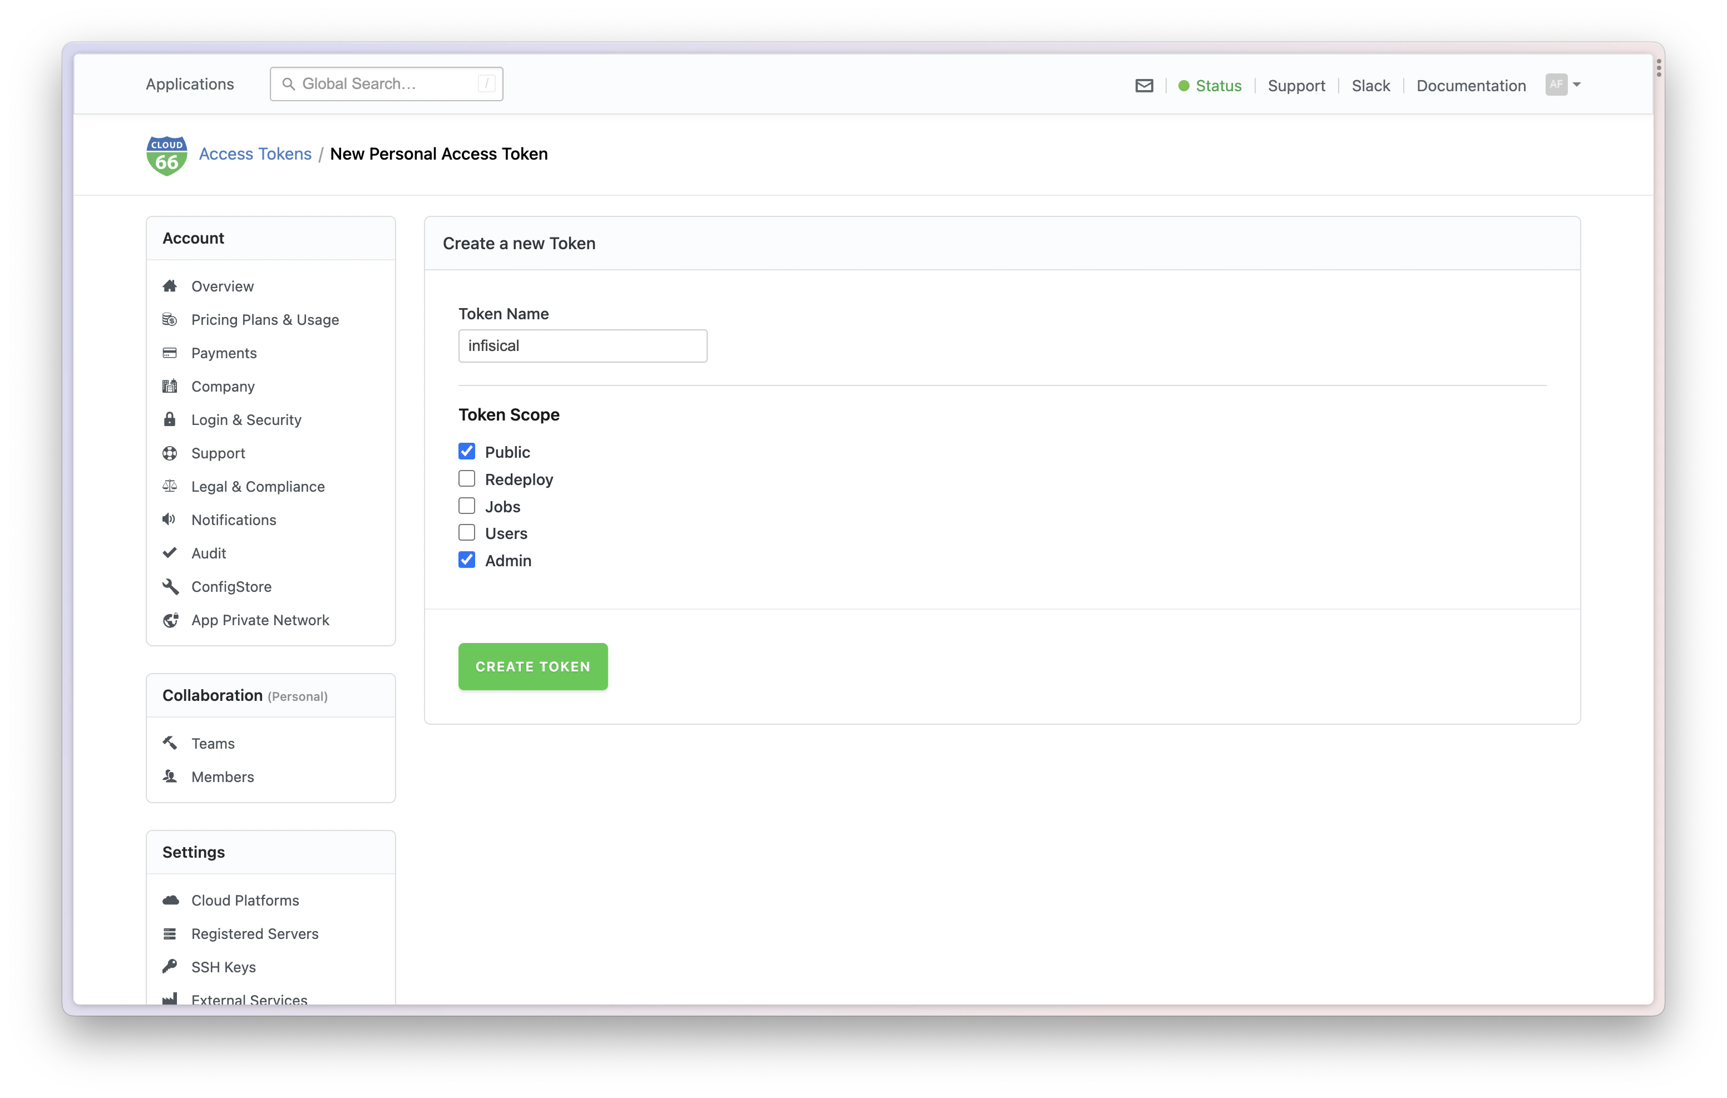Click the App Private Network globe icon
The width and height of the screenshot is (1727, 1098).
(170, 620)
